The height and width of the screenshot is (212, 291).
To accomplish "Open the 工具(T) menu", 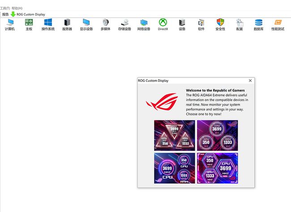I will click(5, 8).
